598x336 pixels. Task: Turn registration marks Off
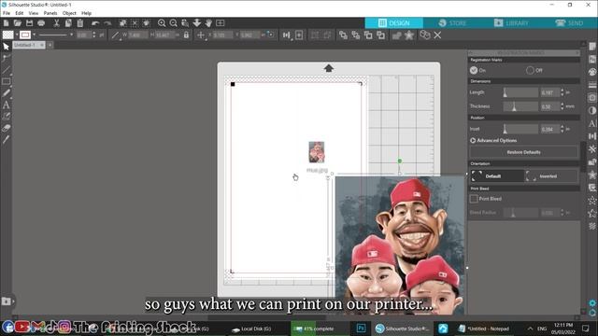tap(530, 70)
